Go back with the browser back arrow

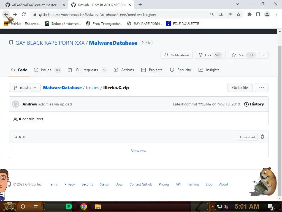tap(6, 14)
